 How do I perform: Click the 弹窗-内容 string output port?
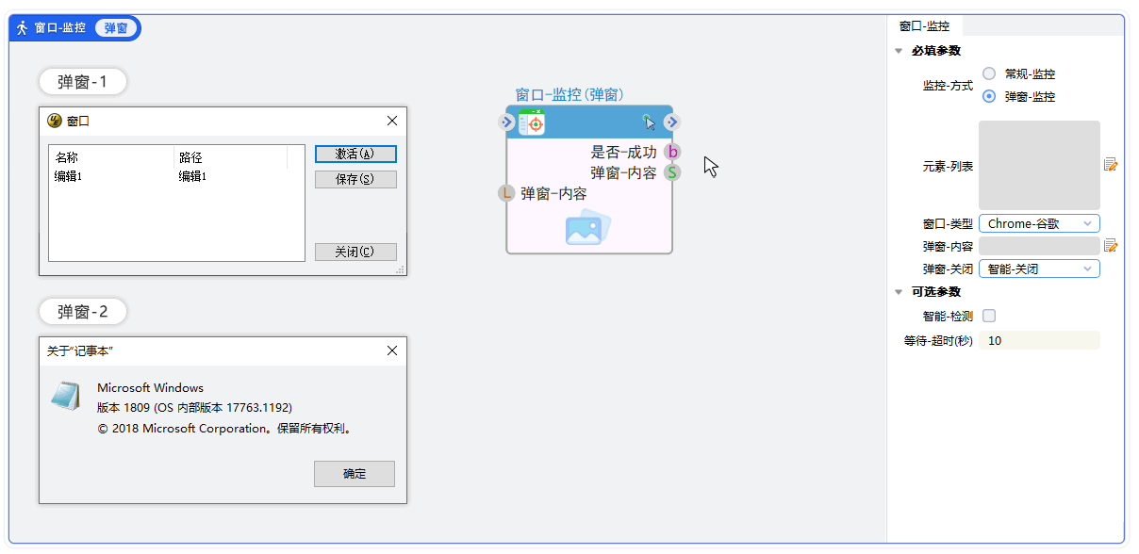click(x=671, y=172)
